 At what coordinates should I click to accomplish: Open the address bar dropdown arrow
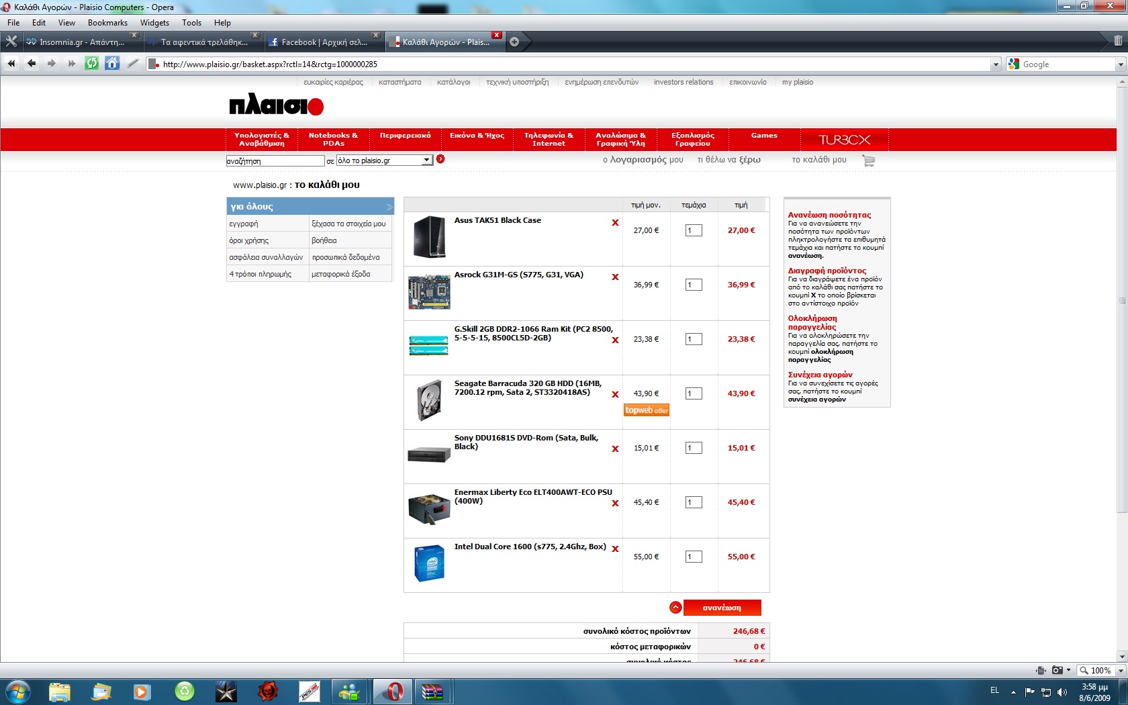pyautogui.click(x=996, y=64)
